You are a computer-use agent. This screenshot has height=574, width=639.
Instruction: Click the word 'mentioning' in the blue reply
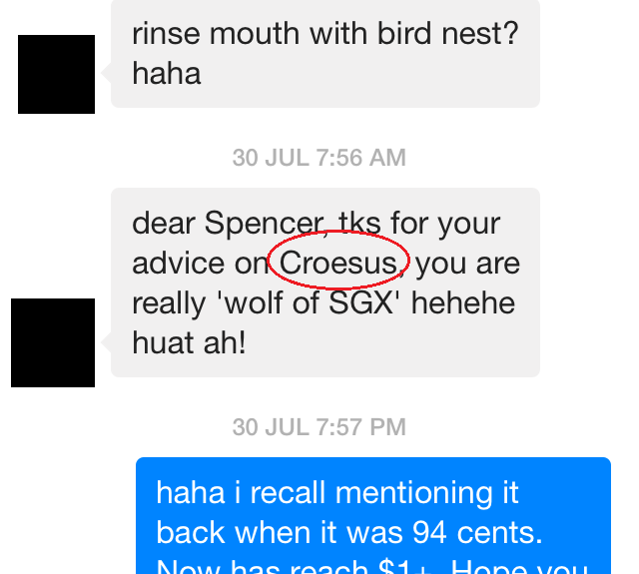click(413, 494)
